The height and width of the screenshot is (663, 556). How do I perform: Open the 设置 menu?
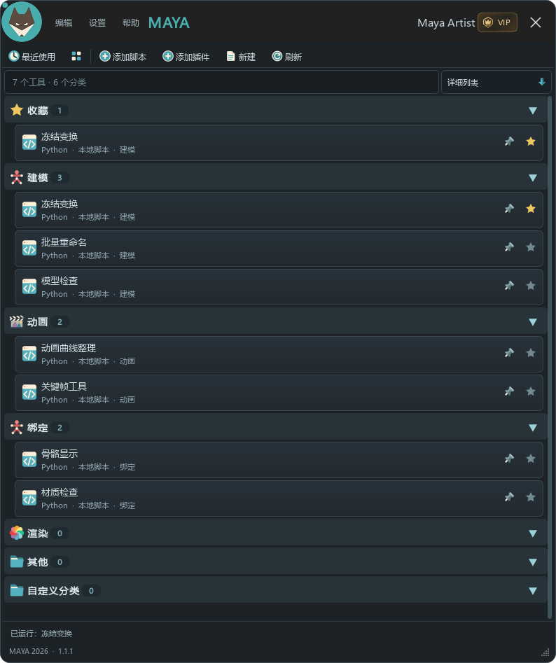(97, 23)
